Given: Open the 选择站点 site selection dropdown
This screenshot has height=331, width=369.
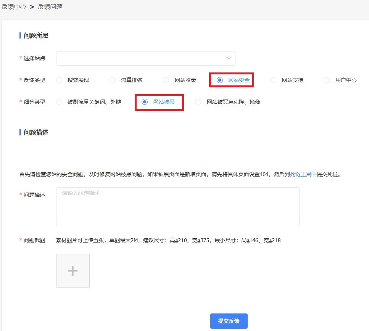Looking at the screenshot, I should tap(145, 58).
